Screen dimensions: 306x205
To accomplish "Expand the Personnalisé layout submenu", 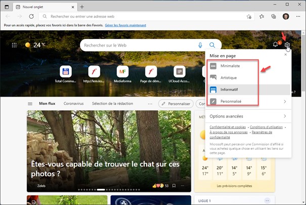I will tap(248, 101).
